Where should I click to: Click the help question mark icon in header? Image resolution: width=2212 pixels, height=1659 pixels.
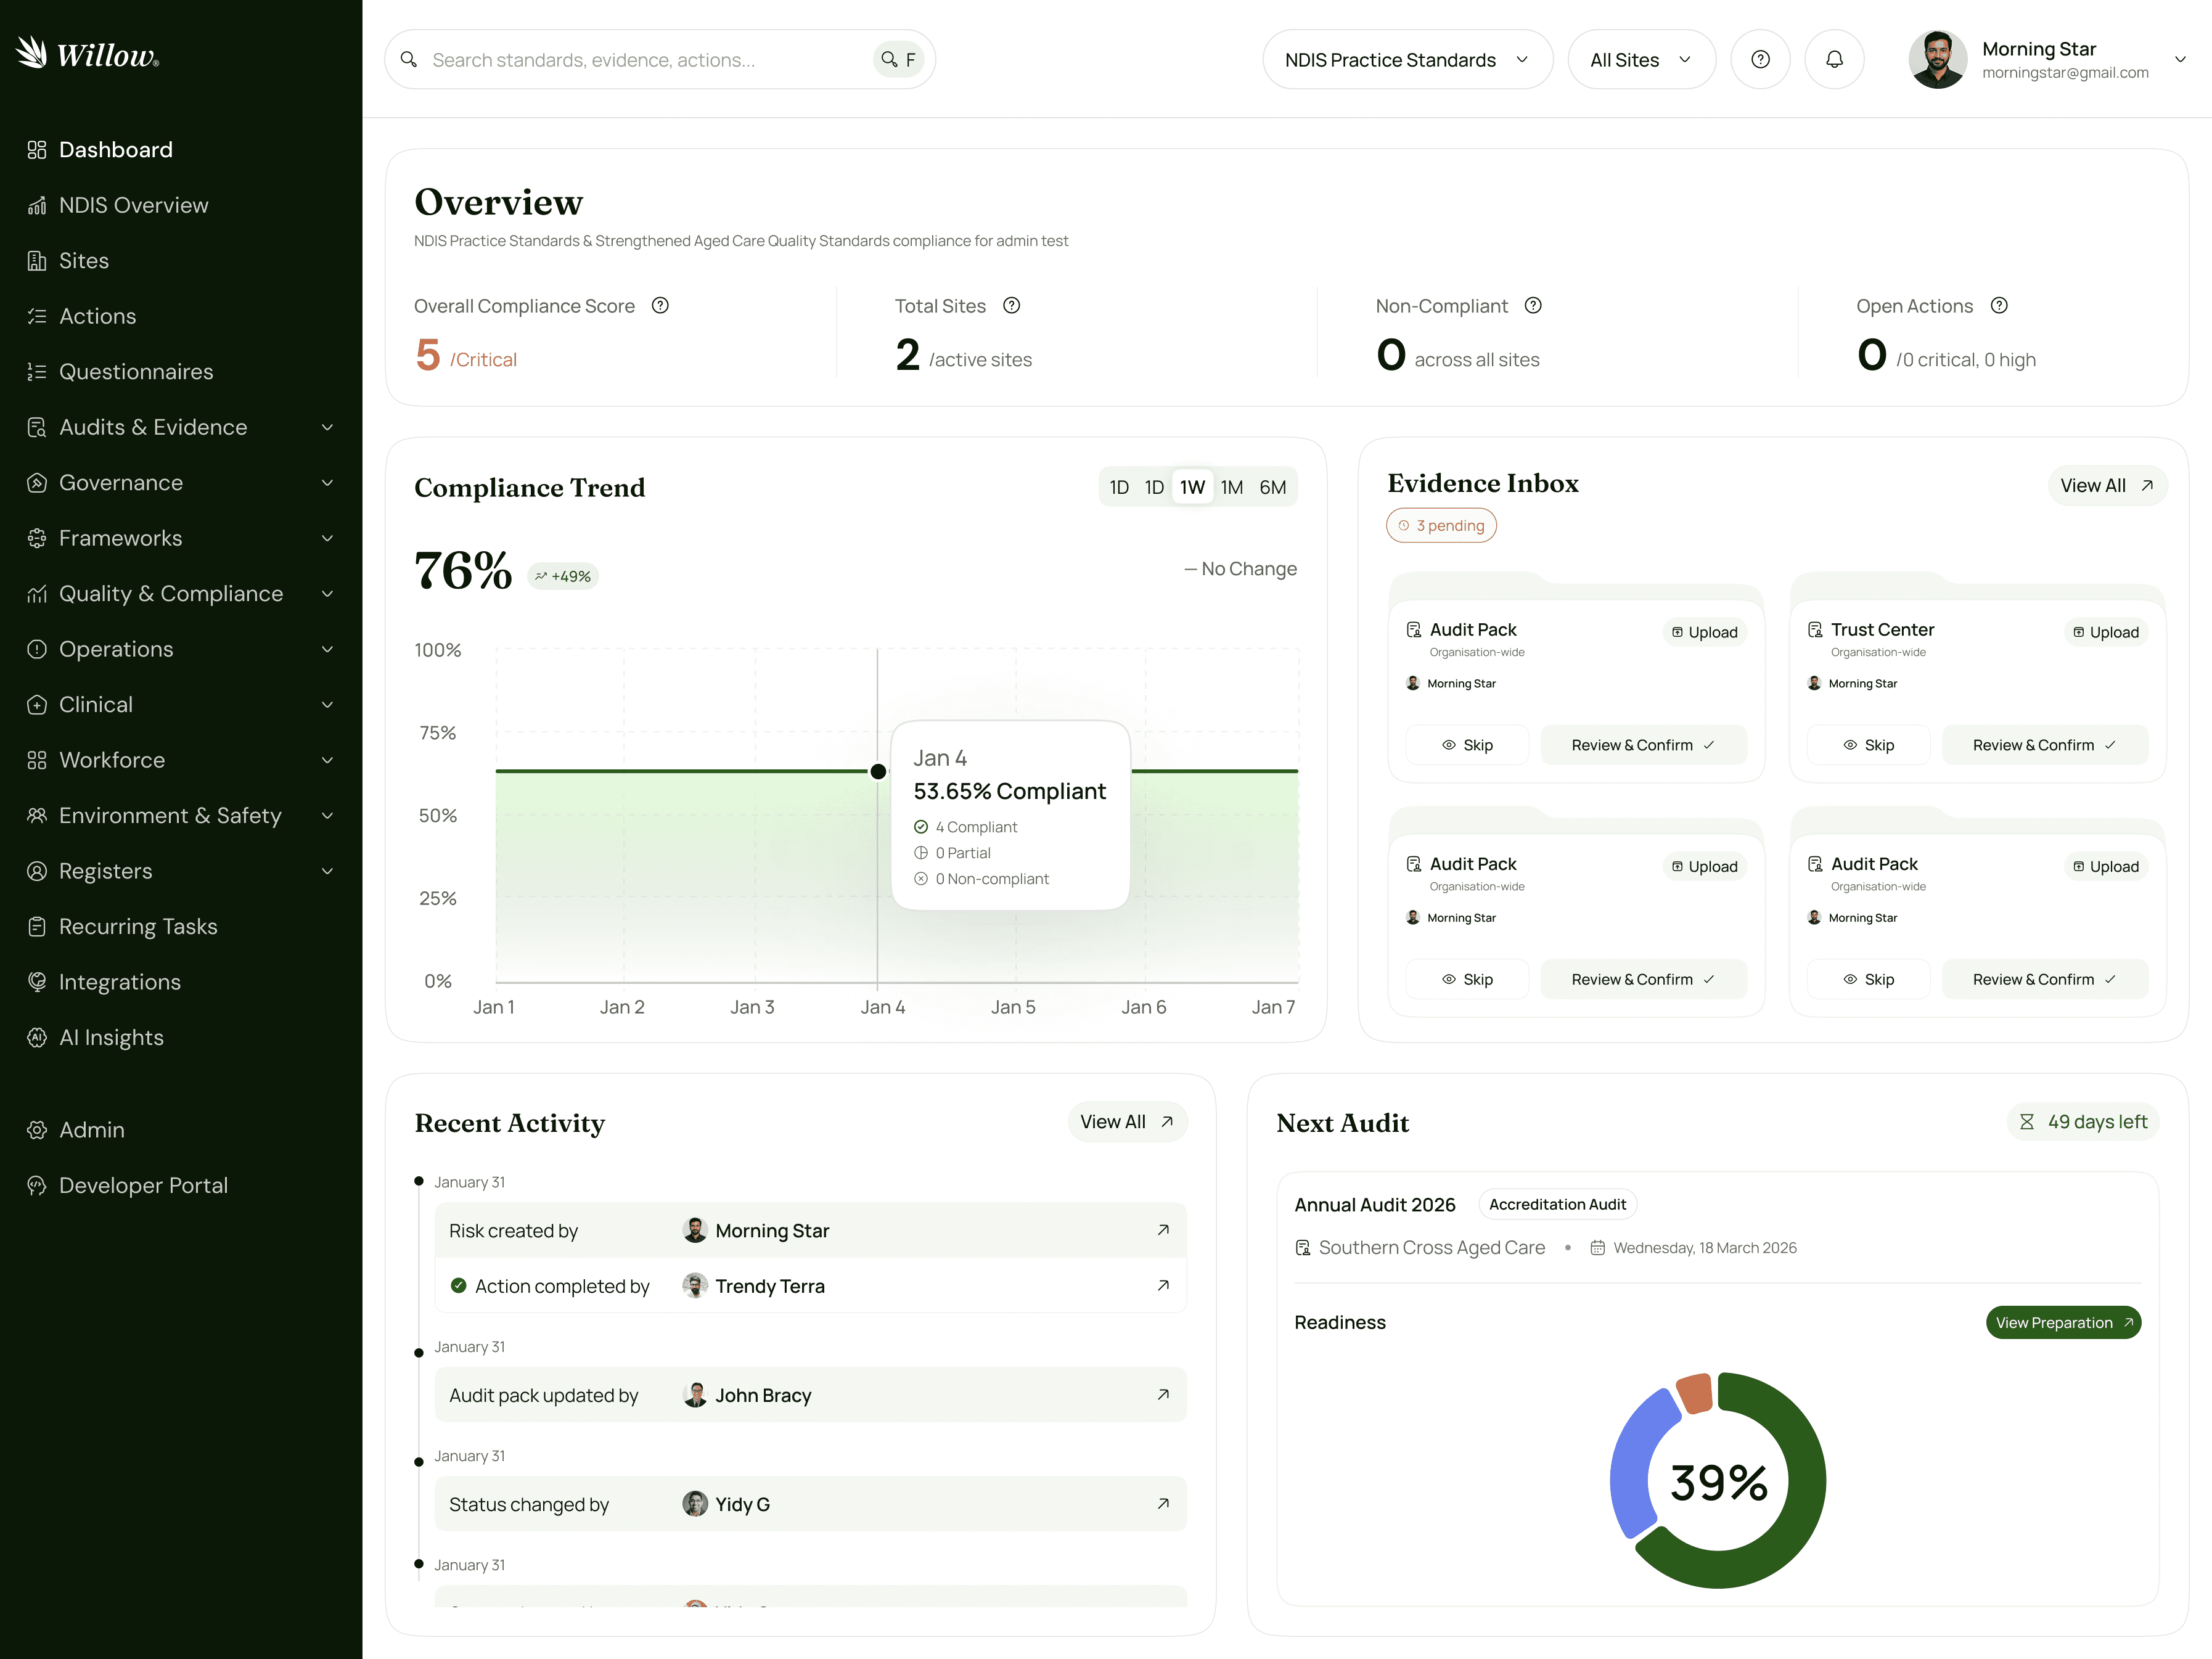1760,58
